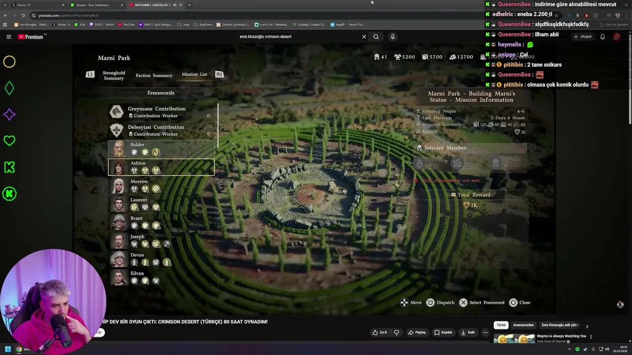This screenshot has height=355, width=632.
Task: Click the Paylaş share button
Action: [x=417, y=332]
